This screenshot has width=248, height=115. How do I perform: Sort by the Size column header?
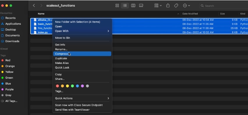tap(222, 14)
